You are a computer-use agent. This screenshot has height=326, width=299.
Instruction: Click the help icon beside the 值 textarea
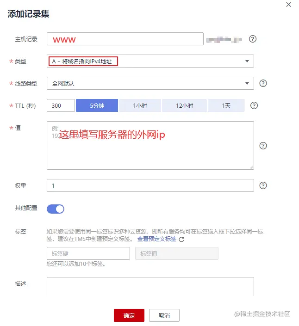263,146
